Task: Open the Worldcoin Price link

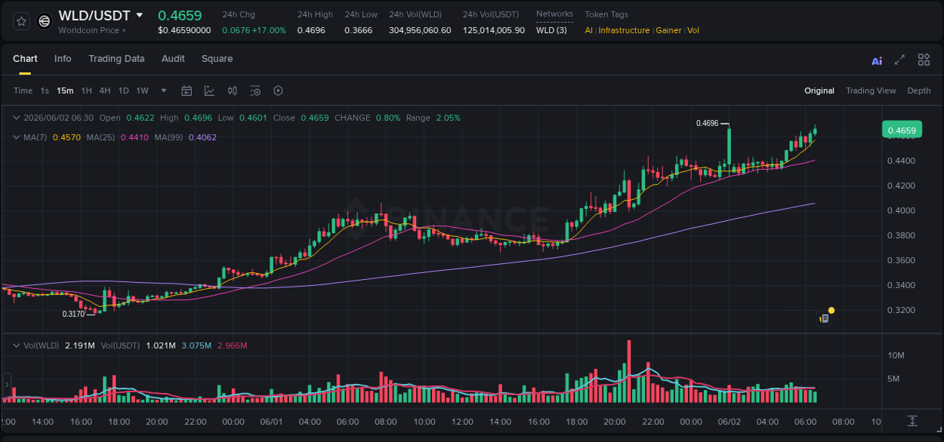Action: [92, 30]
